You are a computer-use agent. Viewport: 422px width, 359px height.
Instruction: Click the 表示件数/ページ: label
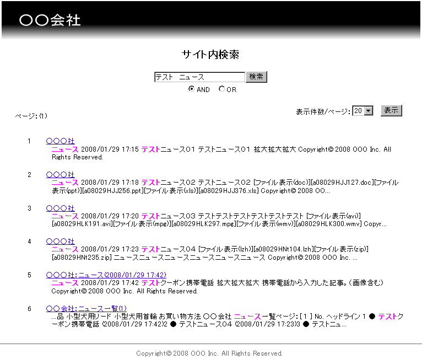pyautogui.click(x=323, y=111)
